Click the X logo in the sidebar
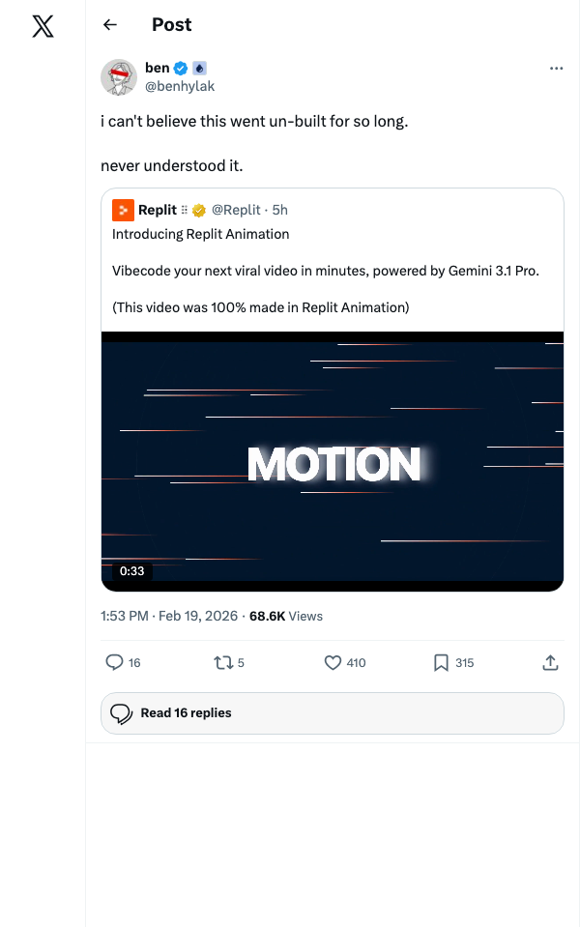Screen dimensions: 580x927 (x=43, y=26)
